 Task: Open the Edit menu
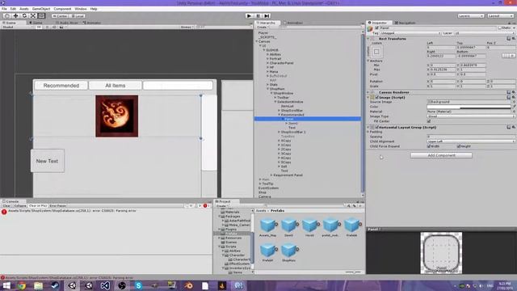tap(13, 9)
